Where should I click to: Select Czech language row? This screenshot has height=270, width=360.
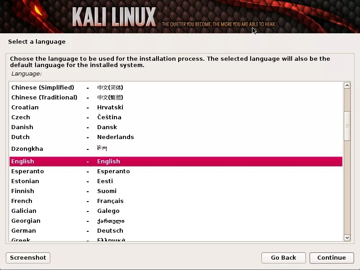coord(176,117)
